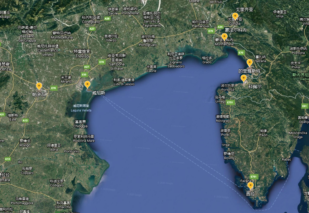Click the A34 road shield
Viewport: 309px width, 213px height.
pyautogui.click(x=220, y=27)
